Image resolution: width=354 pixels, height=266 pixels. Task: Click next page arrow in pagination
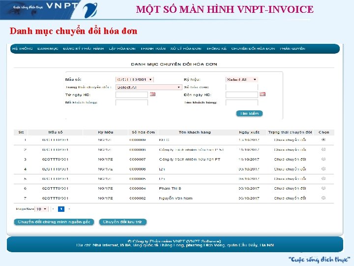click(69, 209)
